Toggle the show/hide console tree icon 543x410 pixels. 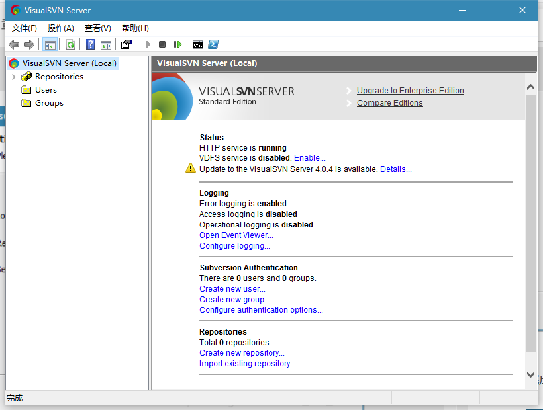50,44
